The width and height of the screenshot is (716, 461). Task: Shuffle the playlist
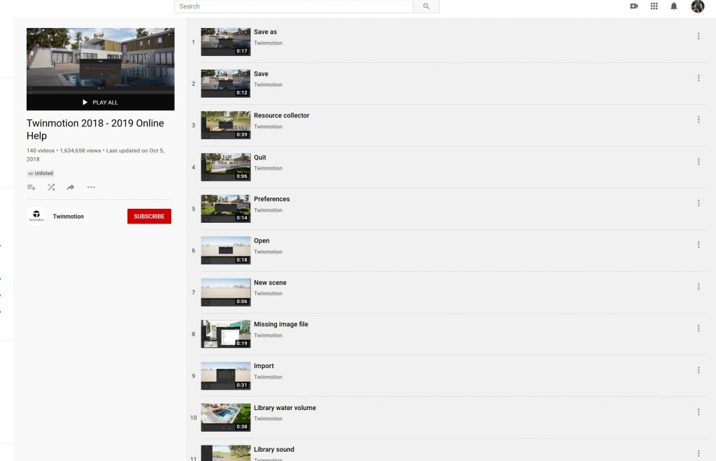pos(51,187)
